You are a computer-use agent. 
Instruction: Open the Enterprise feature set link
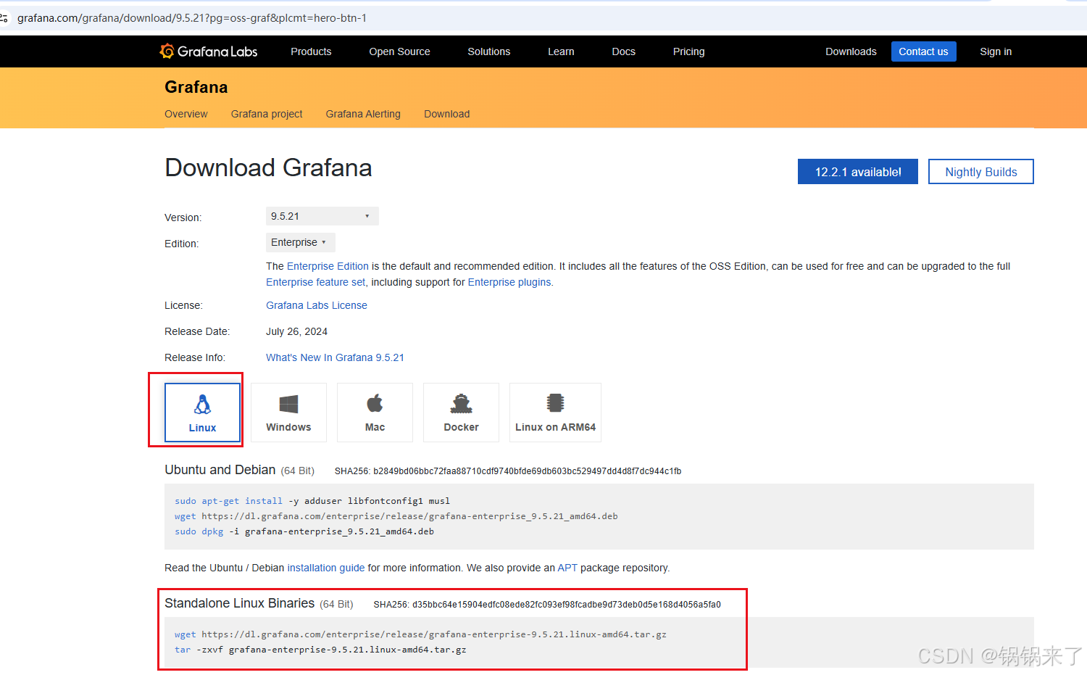pyautogui.click(x=316, y=282)
